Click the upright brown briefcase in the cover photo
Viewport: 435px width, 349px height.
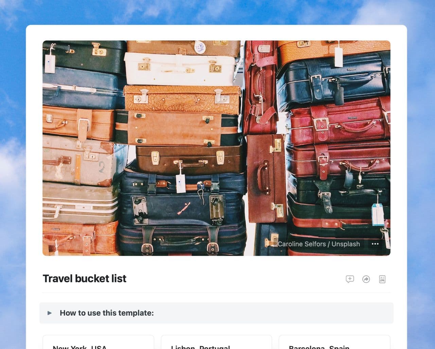(266, 178)
